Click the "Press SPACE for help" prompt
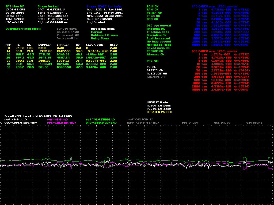 tap(104, 6)
